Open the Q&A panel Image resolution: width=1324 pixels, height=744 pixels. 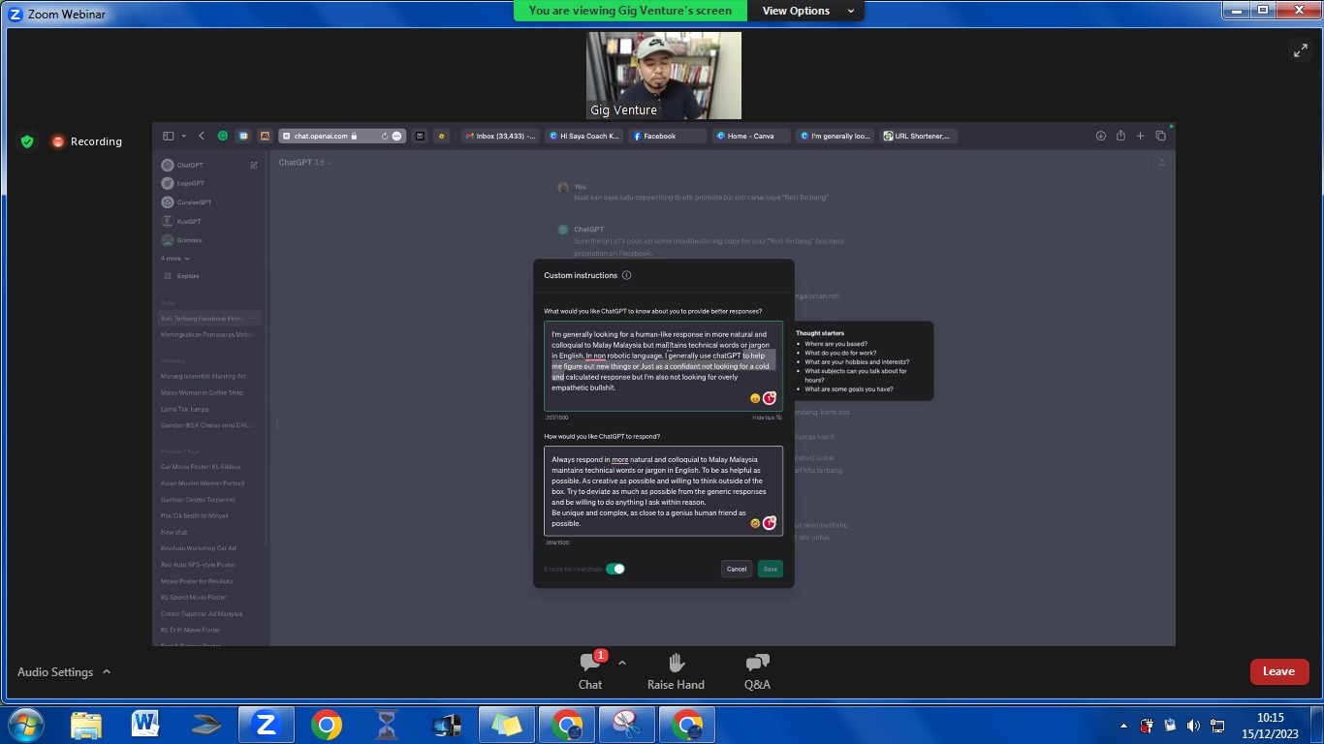[x=757, y=670]
